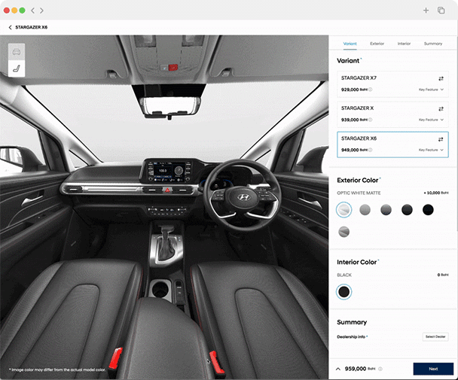Click the 360 interior view image
This screenshot has width=458, height=380.
(164, 207)
